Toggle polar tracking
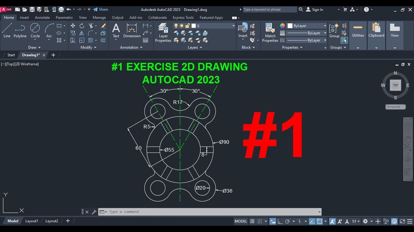Viewport: 414px width, 232px height. [x=288, y=221]
